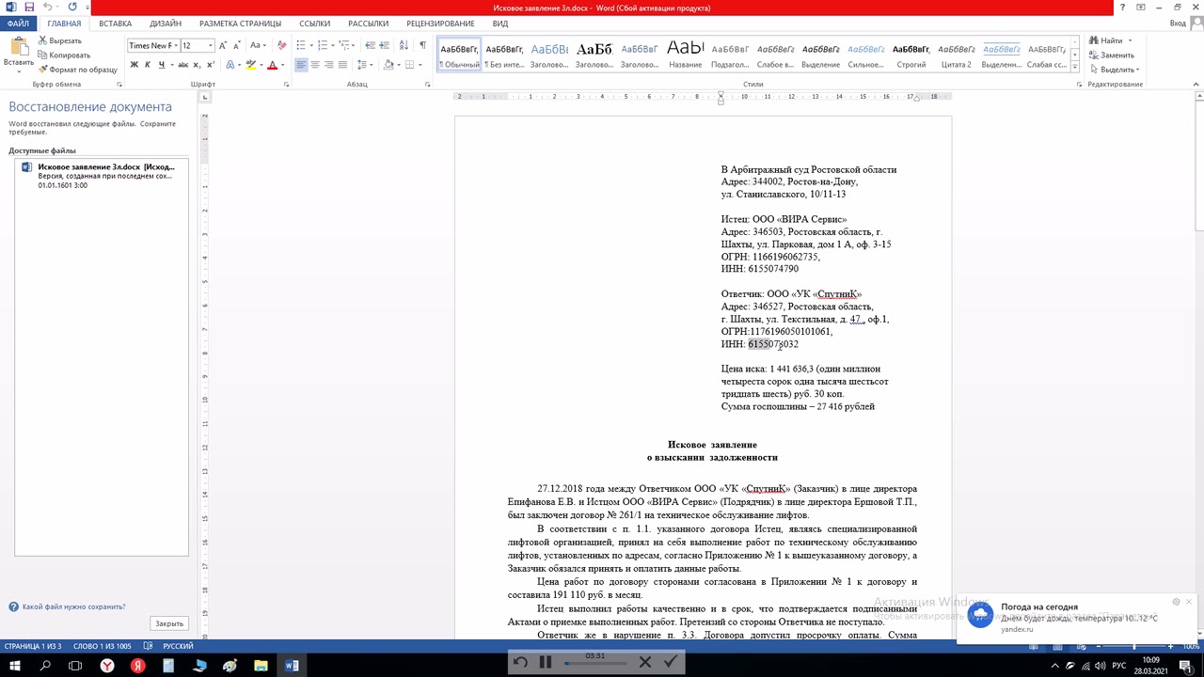Apply the 'Название' title style
The height and width of the screenshot is (677, 1204).
point(685,55)
